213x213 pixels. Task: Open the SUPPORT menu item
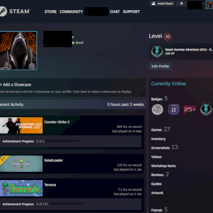pyautogui.click(x=131, y=12)
